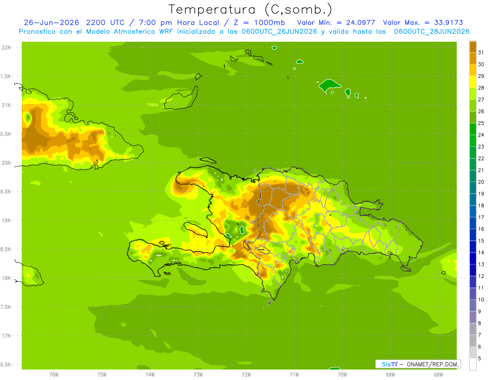The height and width of the screenshot is (380, 492).
Task: Click the '70W' longitude axis label
Action: [342, 374]
